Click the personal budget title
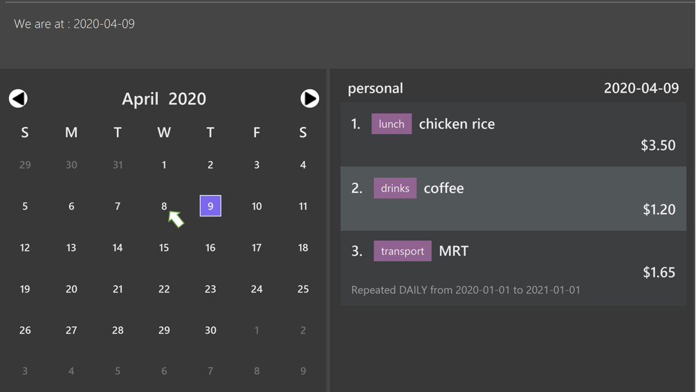696x392 pixels. [x=376, y=88]
